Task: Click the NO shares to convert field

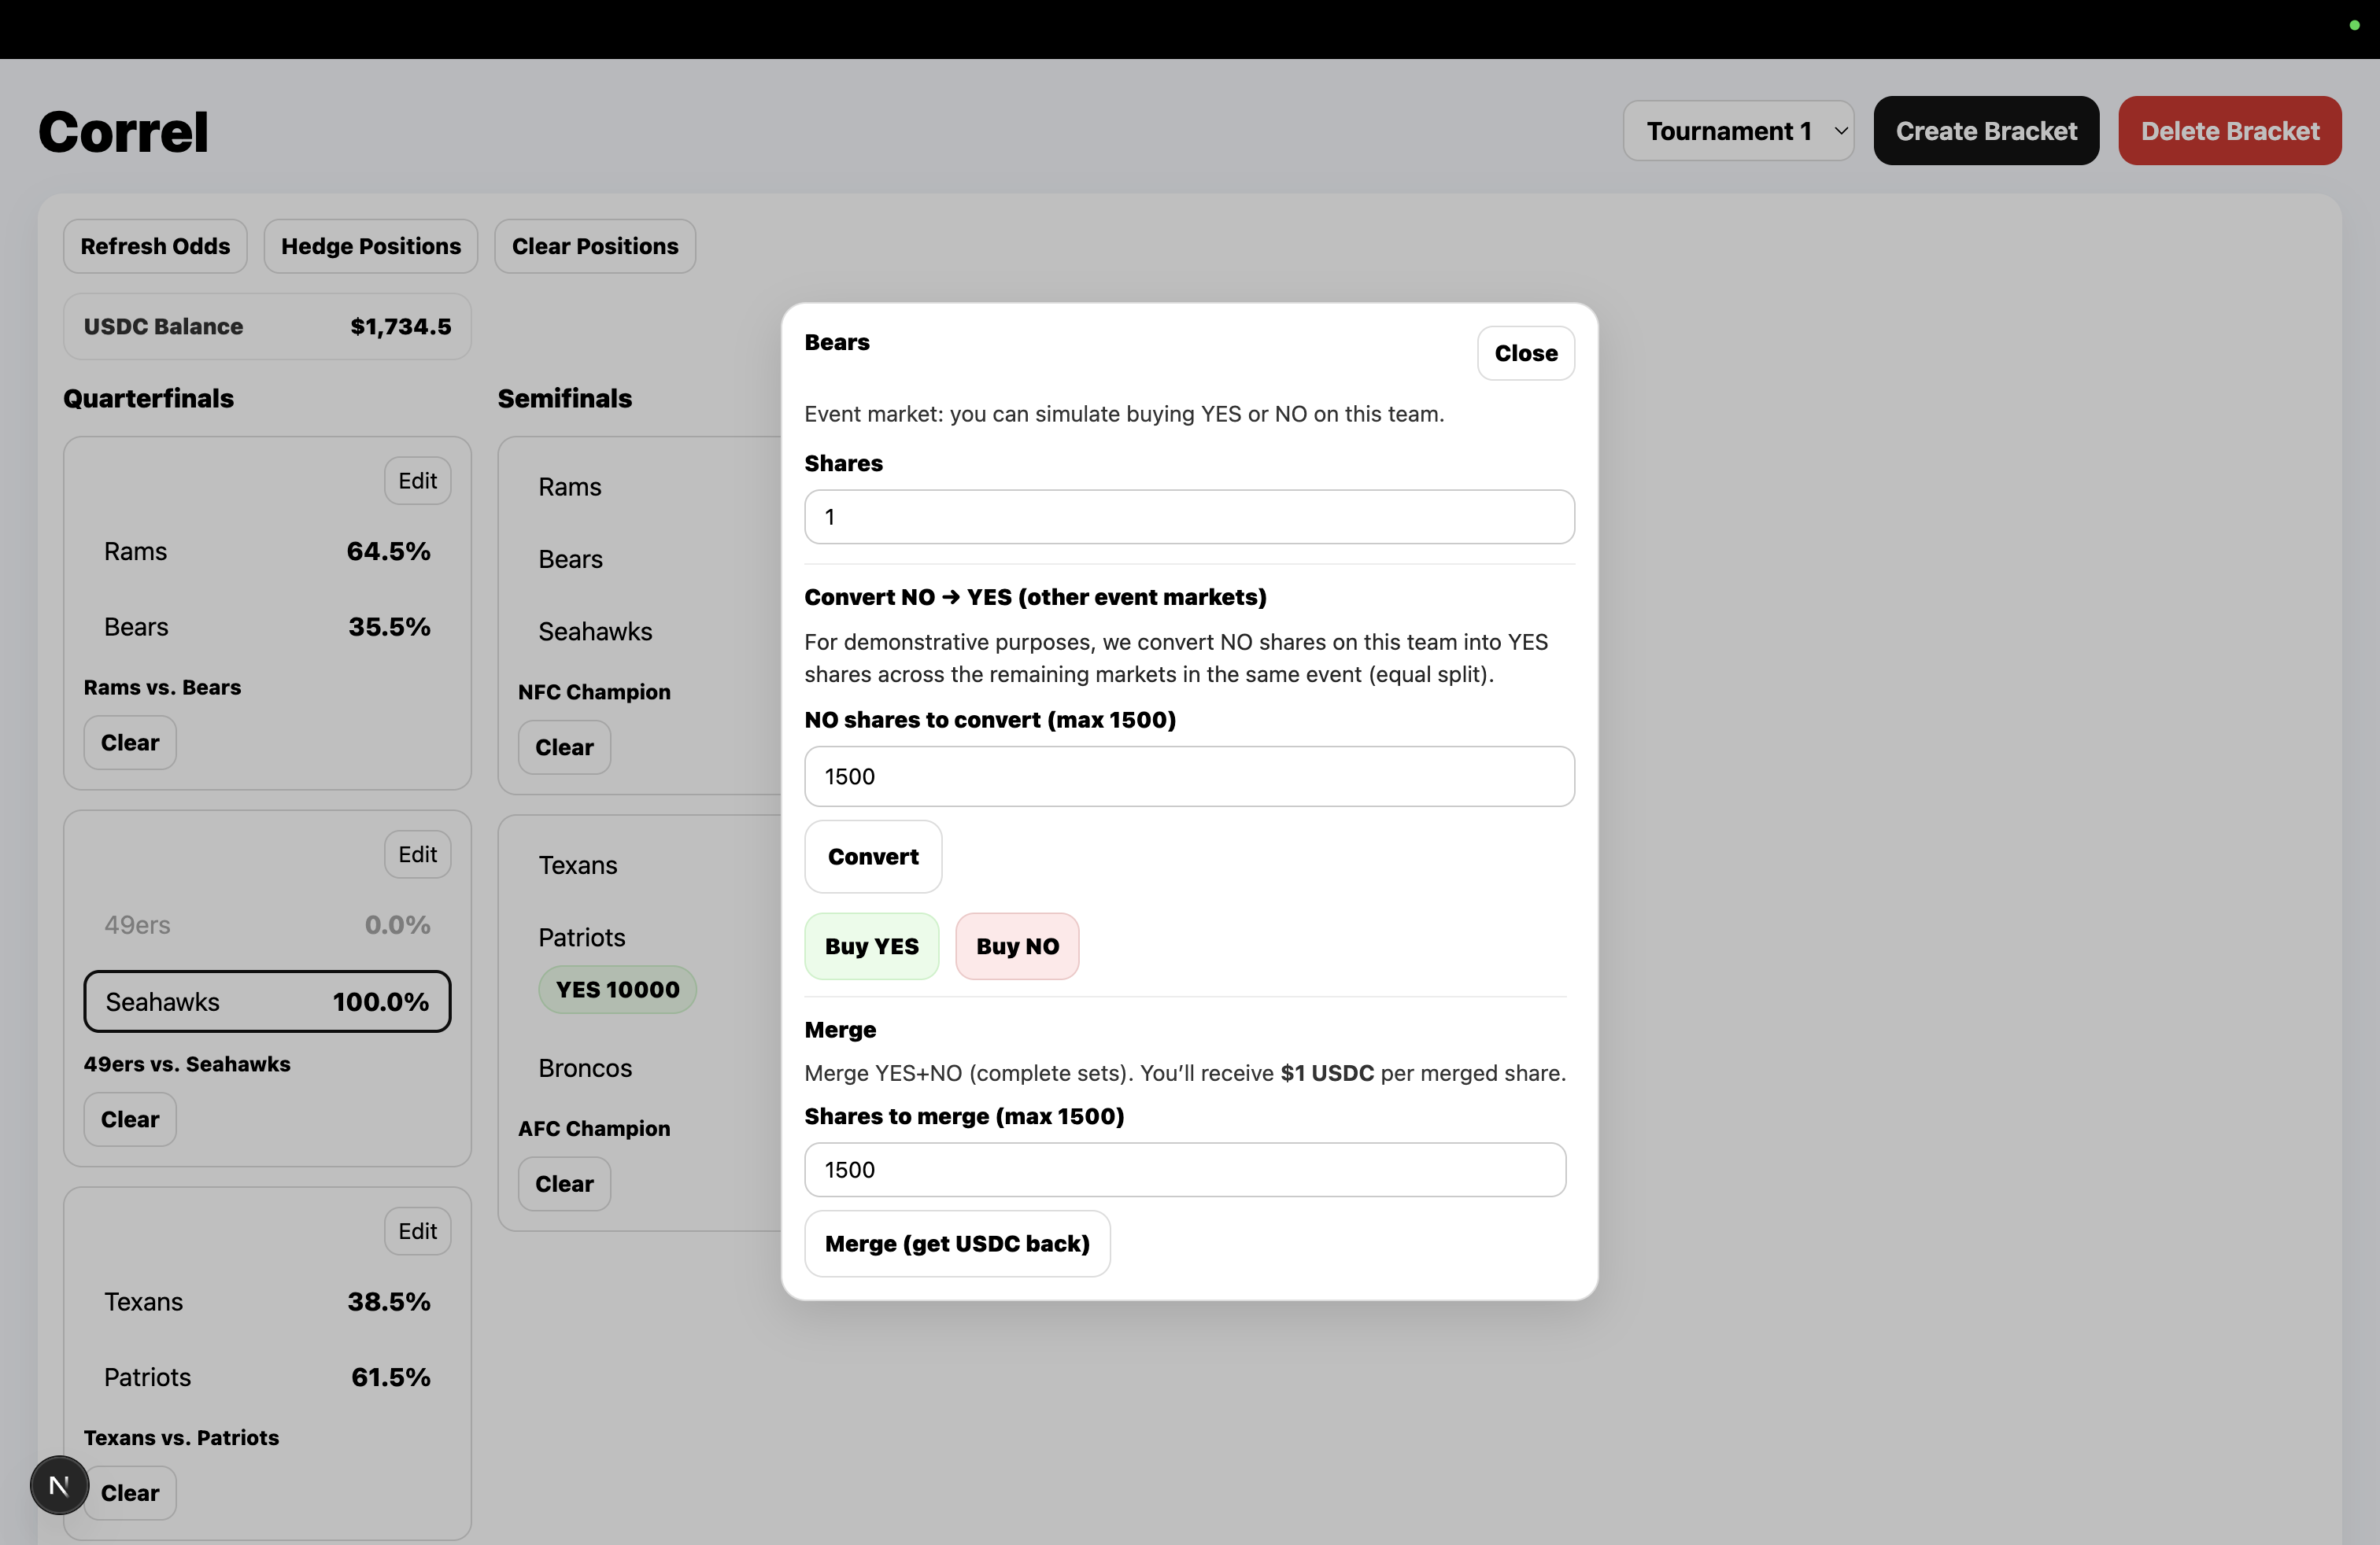Action: click(1188, 776)
